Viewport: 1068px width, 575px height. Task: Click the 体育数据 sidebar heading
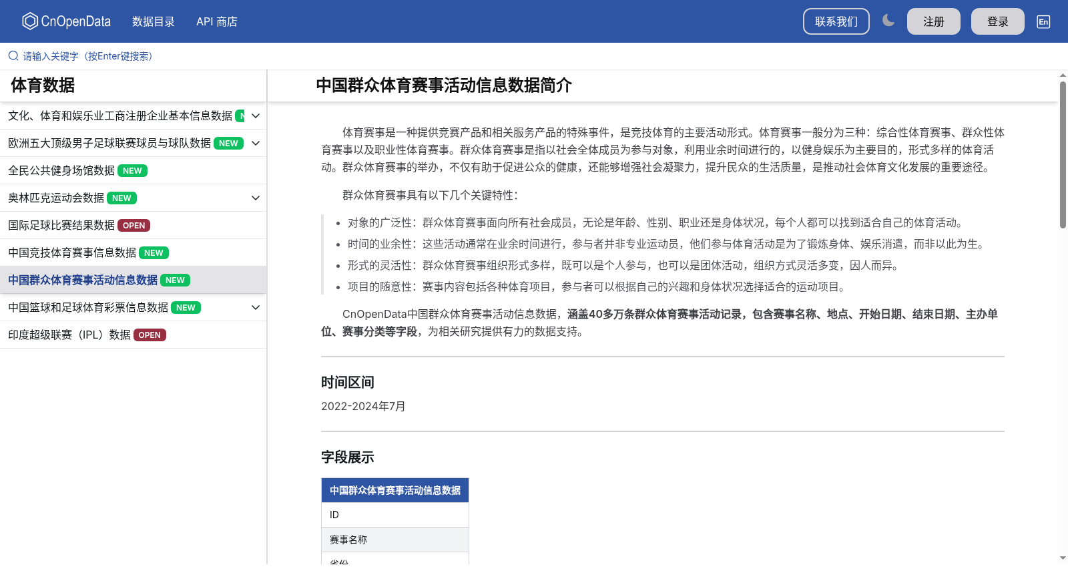43,85
